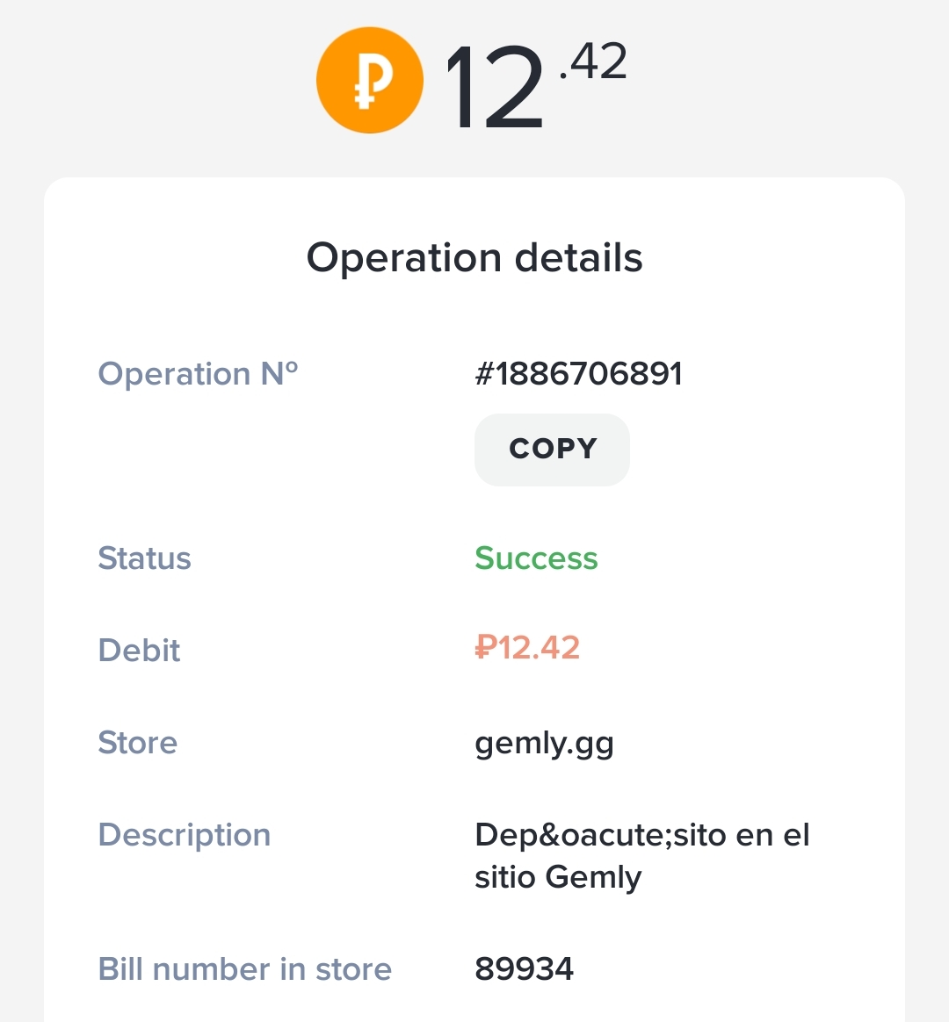This screenshot has height=1022, width=949.
Task: Tap the 12.42 digits in the Debit row
Action: tap(539, 648)
